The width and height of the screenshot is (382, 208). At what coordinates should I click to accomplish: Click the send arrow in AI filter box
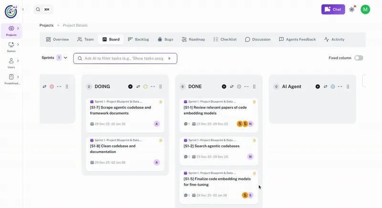(169, 58)
